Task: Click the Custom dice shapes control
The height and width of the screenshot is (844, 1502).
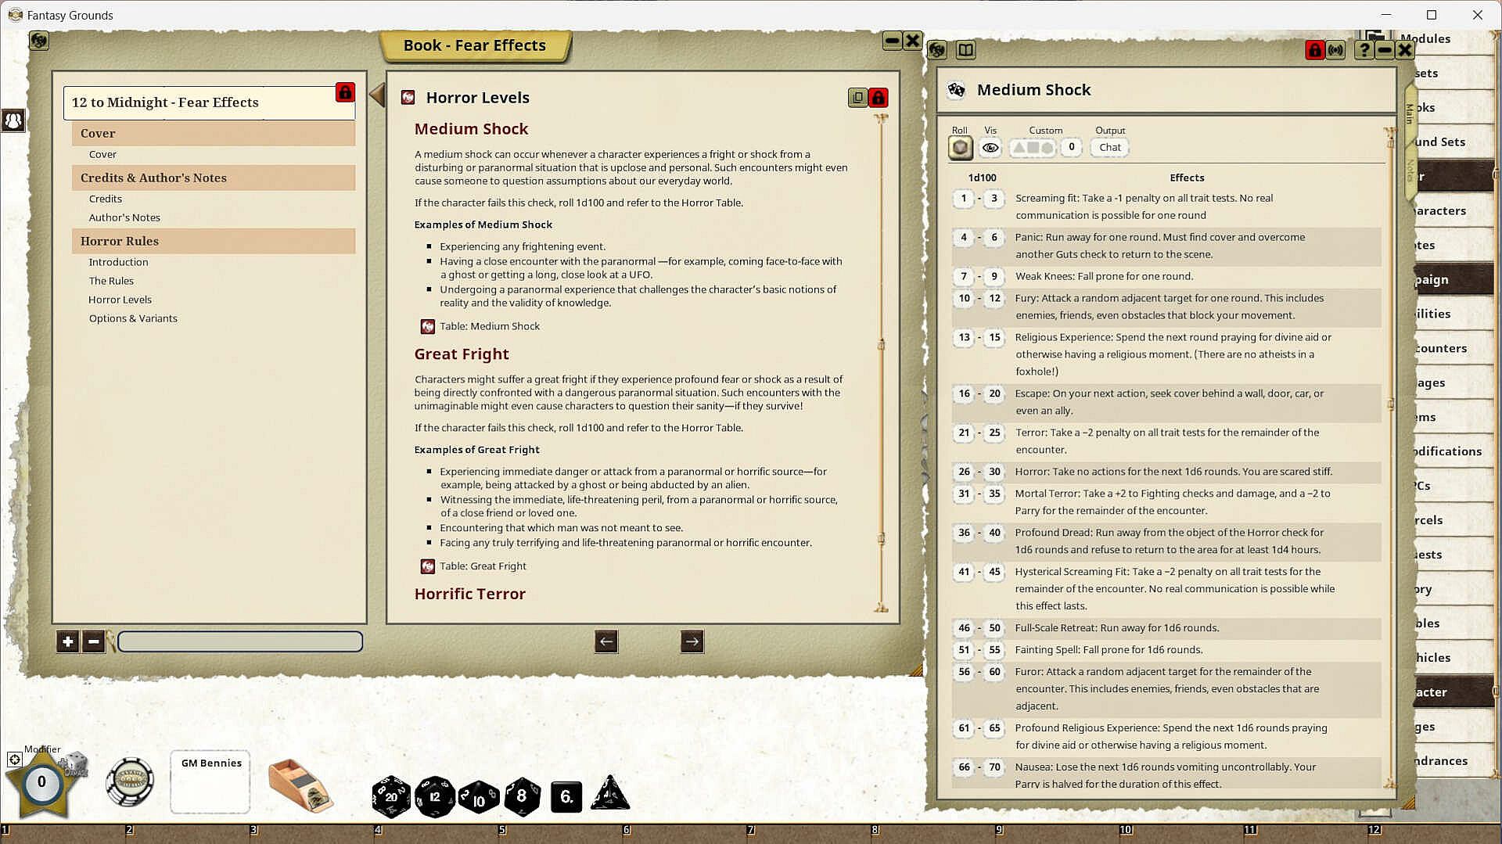Action: (1033, 147)
